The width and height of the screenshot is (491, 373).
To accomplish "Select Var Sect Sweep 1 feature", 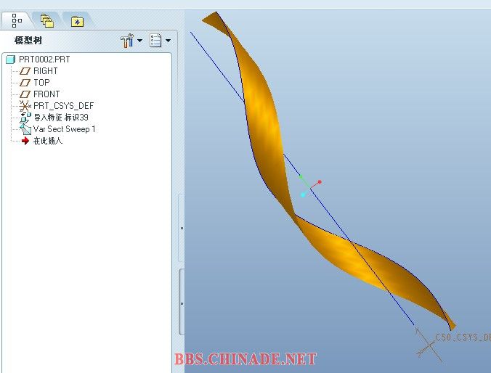I will tap(64, 129).
